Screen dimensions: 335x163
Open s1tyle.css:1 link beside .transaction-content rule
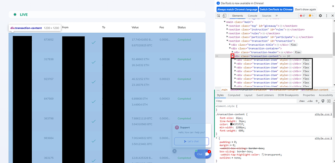323,114
